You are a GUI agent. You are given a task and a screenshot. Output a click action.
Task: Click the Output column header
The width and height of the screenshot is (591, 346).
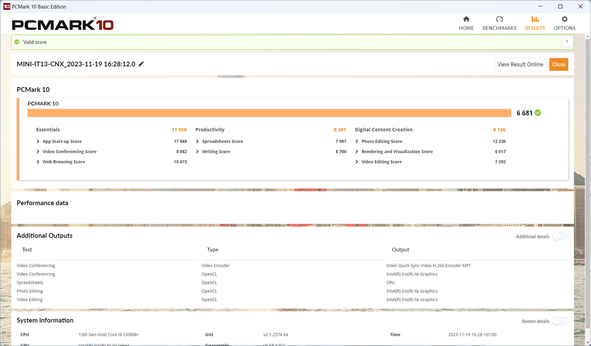tap(400, 250)
